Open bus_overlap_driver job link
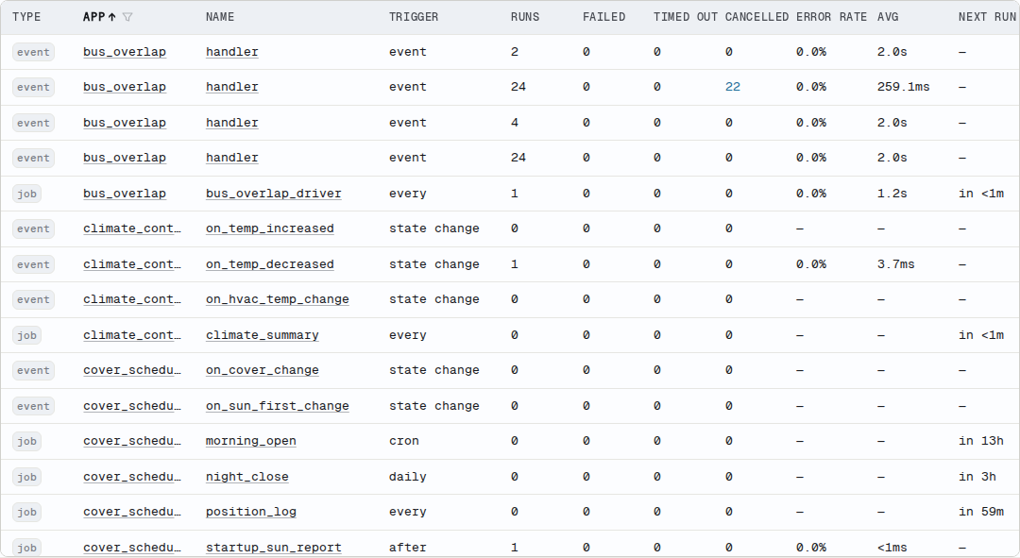 (x=273, y=194)
